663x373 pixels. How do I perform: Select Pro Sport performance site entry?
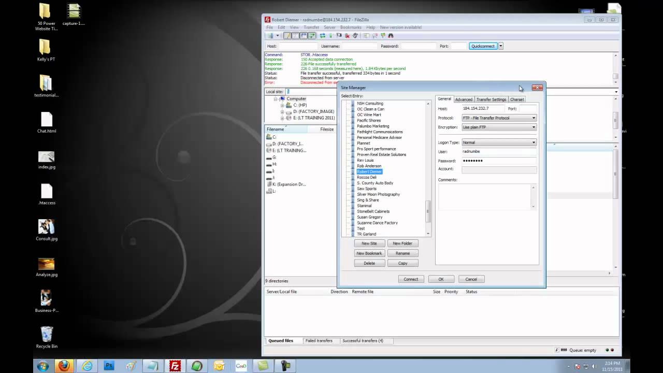coord(376,149)
